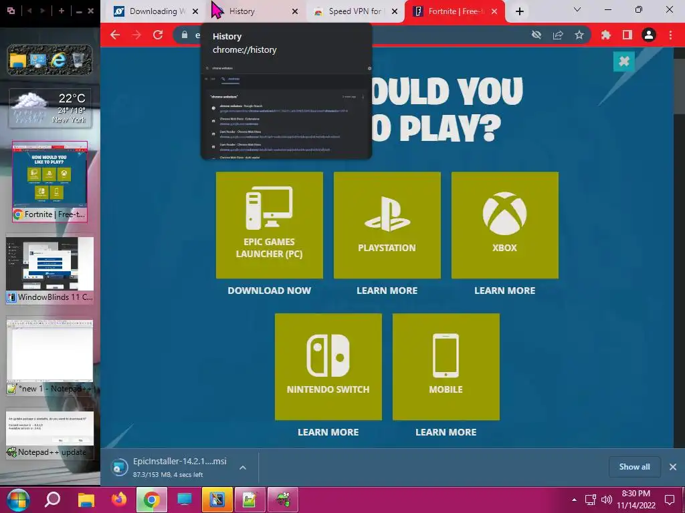Open taskbar search magnifier
This screenshot has height=513, width=685.
click(x=52, y=500)
